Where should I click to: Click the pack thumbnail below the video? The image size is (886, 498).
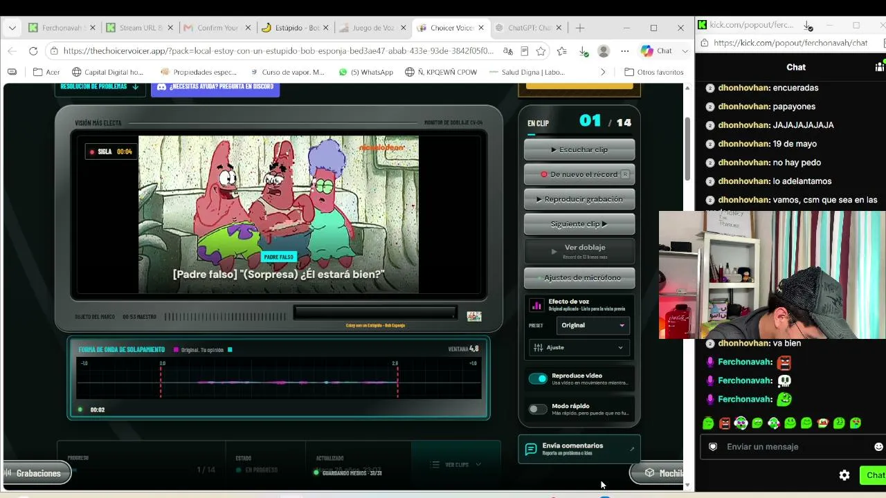coord(474,316)
